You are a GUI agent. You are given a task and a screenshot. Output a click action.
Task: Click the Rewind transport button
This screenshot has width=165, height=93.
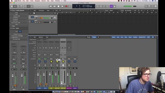tap(51, 6)
